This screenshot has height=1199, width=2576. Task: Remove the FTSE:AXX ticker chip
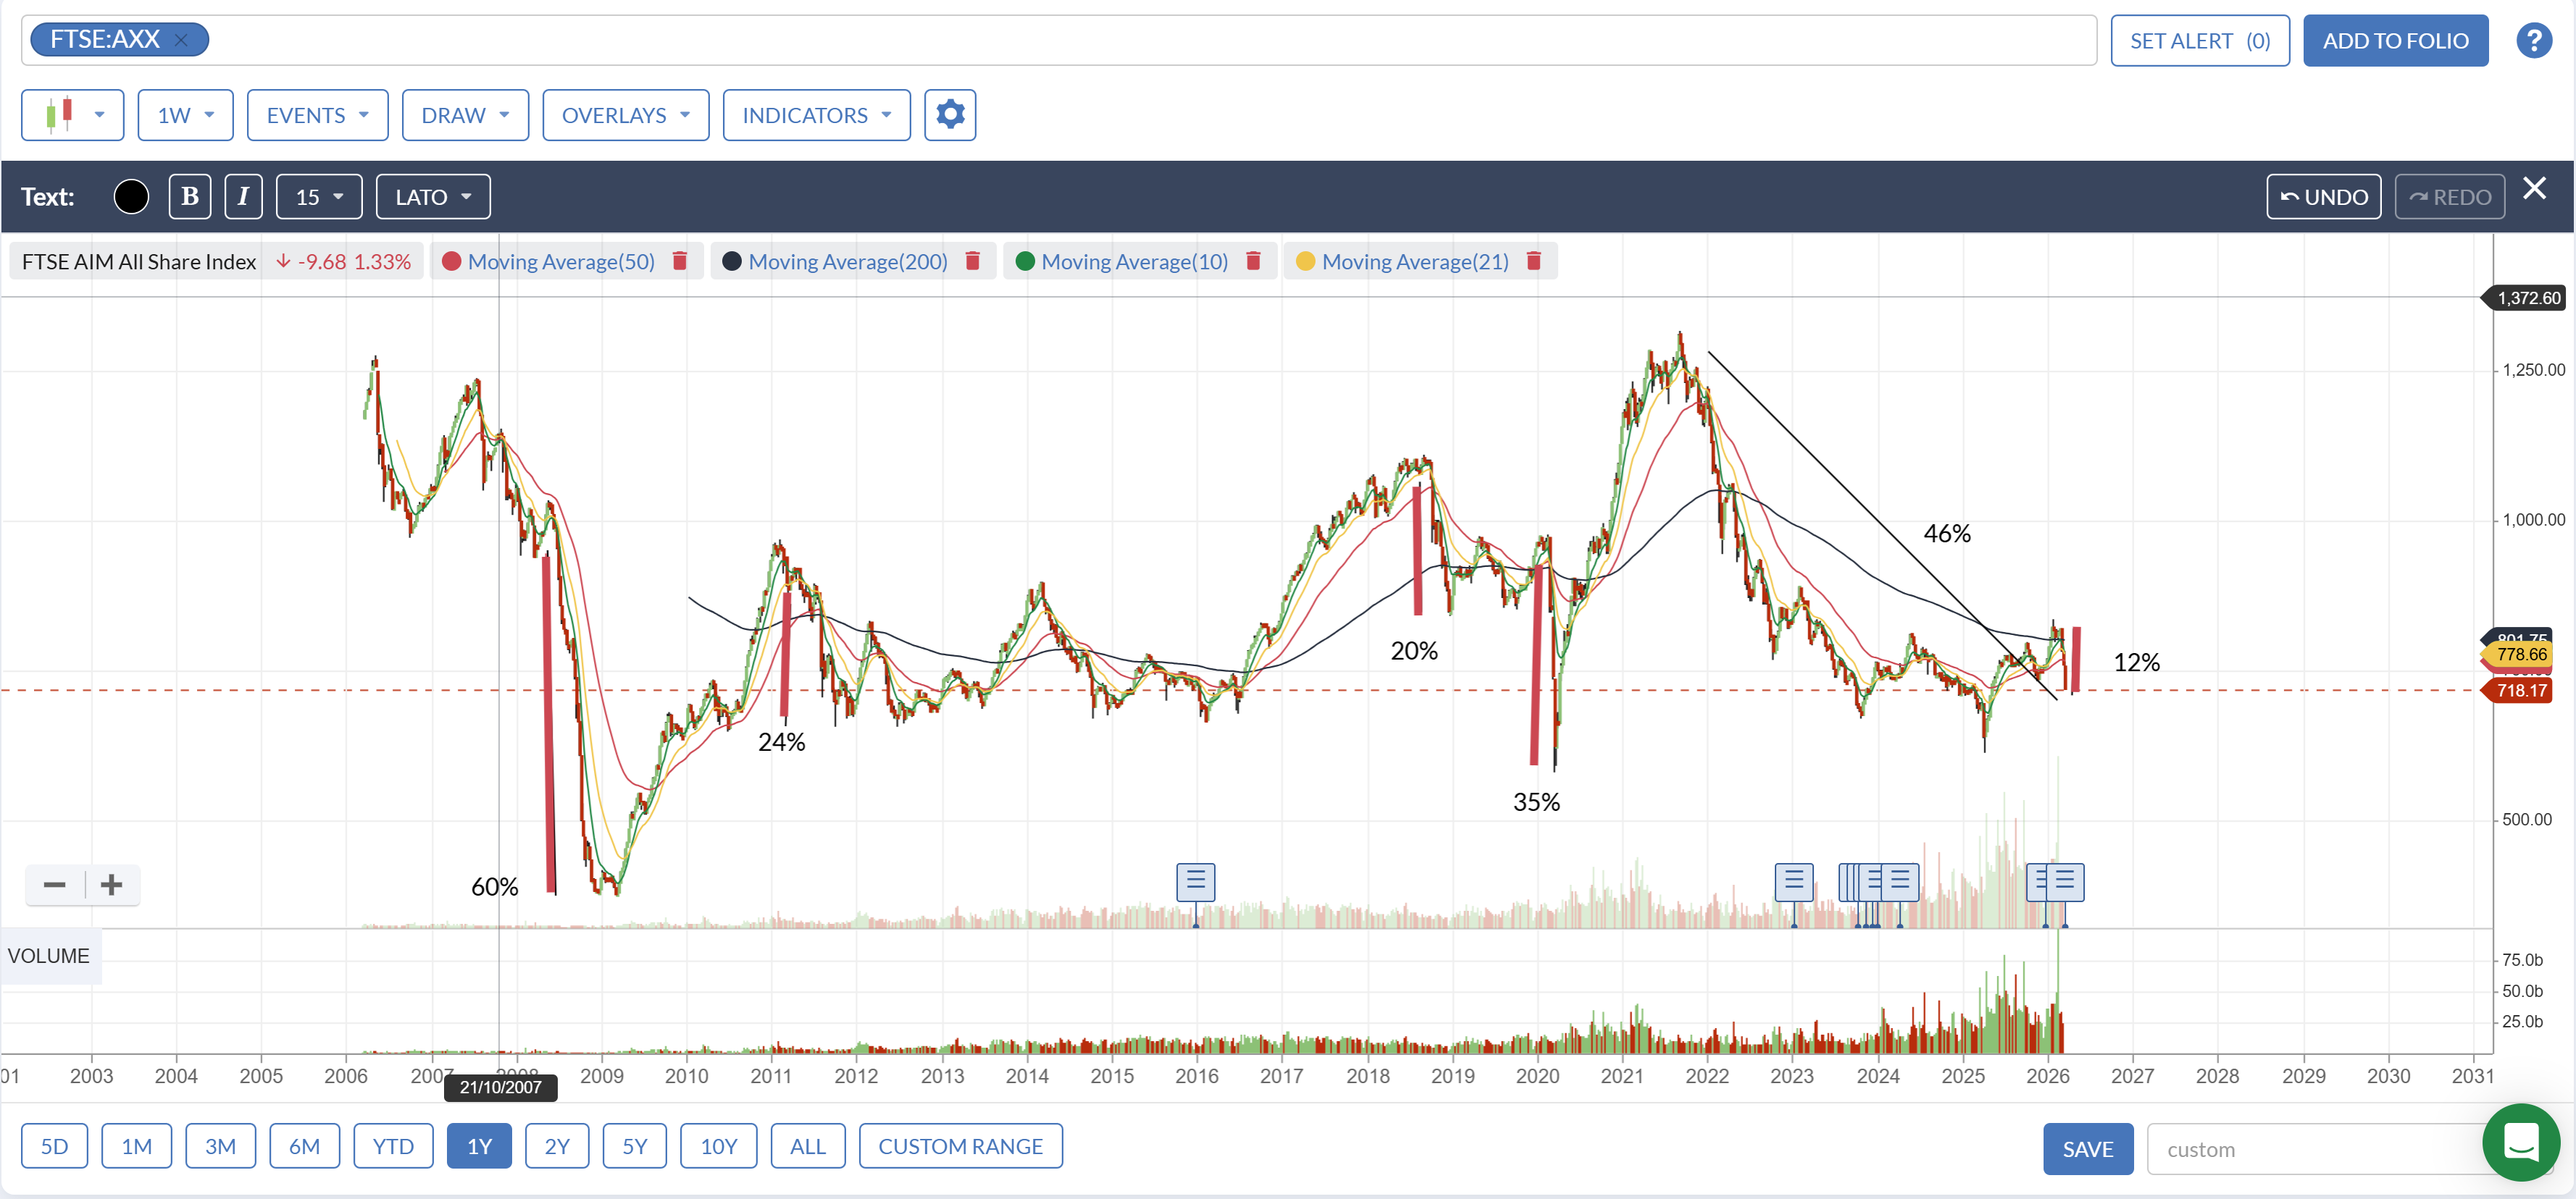click(x=181, y=40)
